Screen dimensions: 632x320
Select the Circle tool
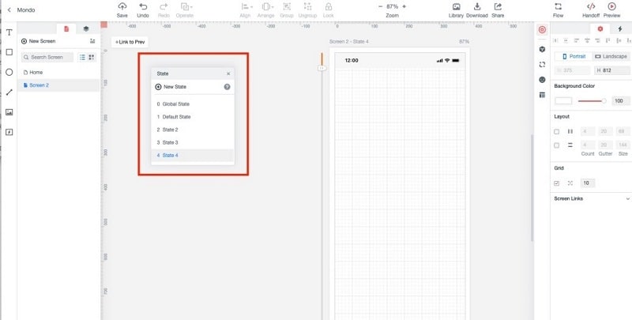click(x=9, y=72)
